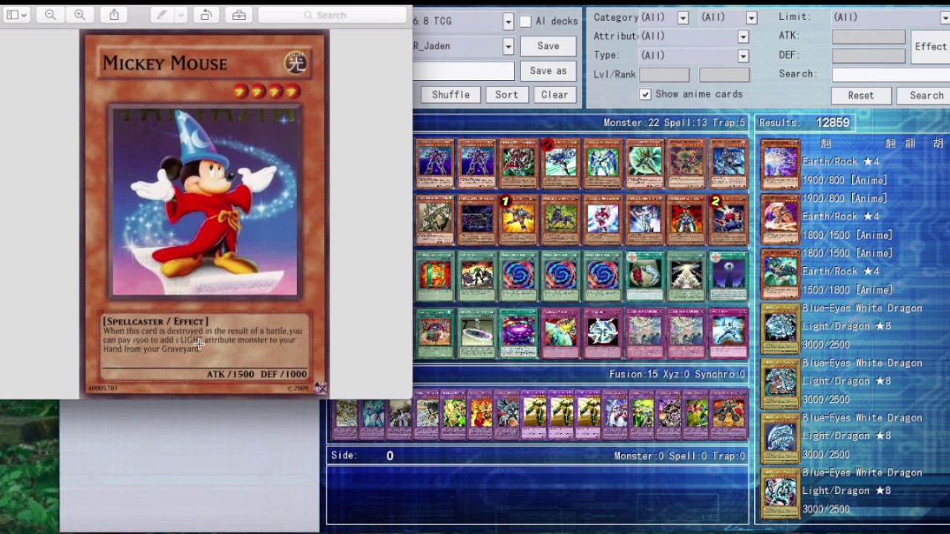
Task: Click the result thumbnail beside 1500/1800 [Anime]
Action: click(x=780, y=274)
